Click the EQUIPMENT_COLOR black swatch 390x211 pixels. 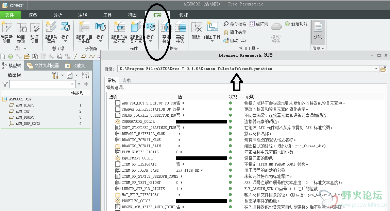coord(202,158)
